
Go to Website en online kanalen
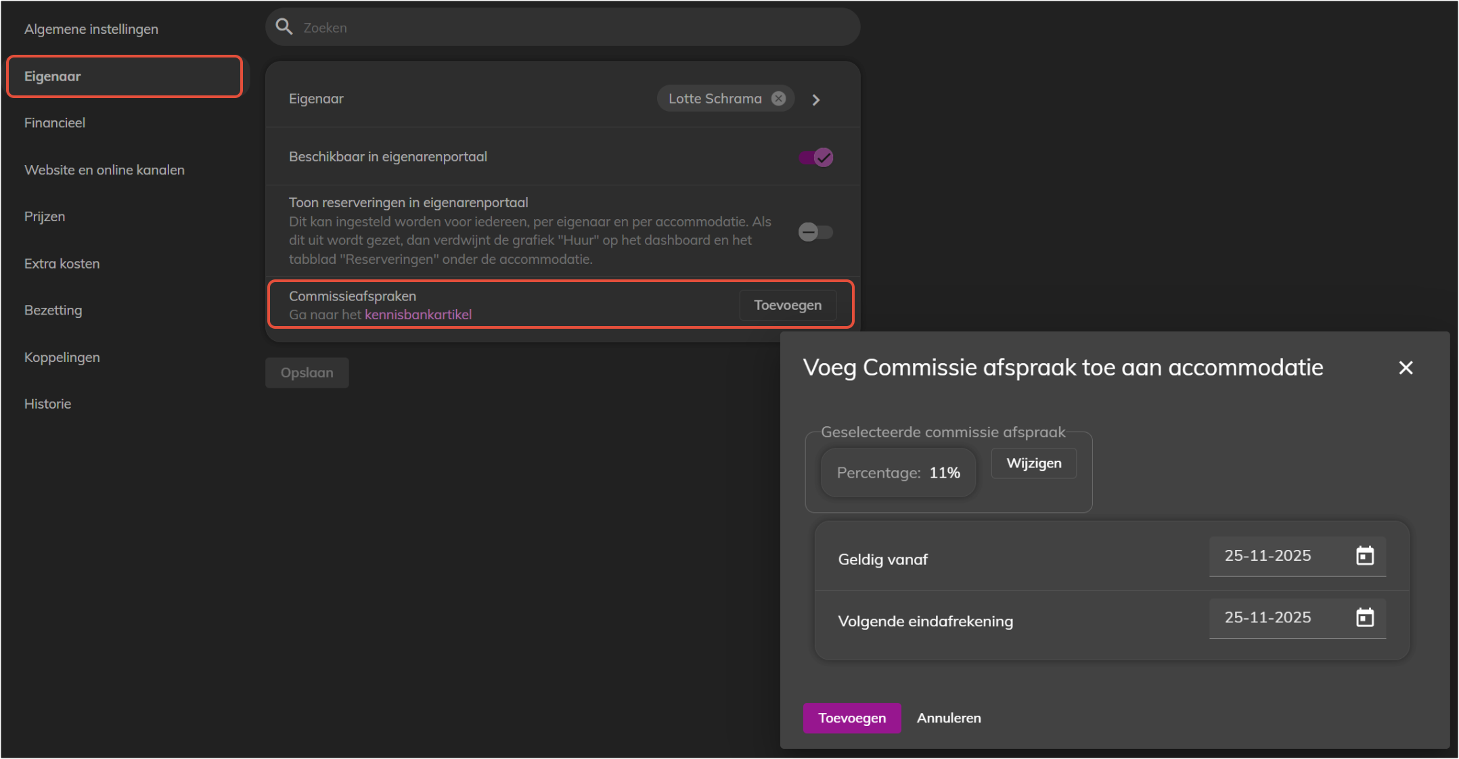pyautogui.click(x=104, y=170)
